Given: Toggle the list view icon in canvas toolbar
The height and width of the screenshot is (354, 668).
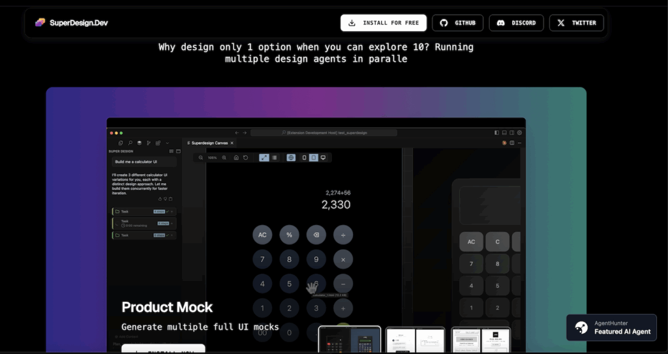Looking at the screenshot, I should (x=274, y=158).
